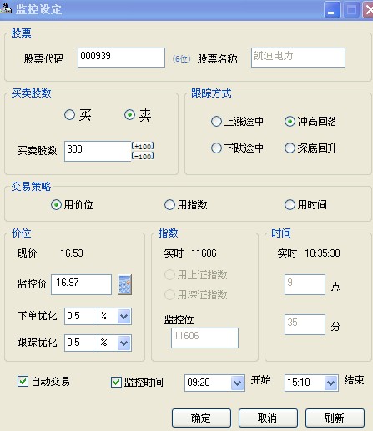Viewport: 373px width, 431px height.
Task: Expand the 下单优化 unit dropdown
Action: click(x=123, y=316)
